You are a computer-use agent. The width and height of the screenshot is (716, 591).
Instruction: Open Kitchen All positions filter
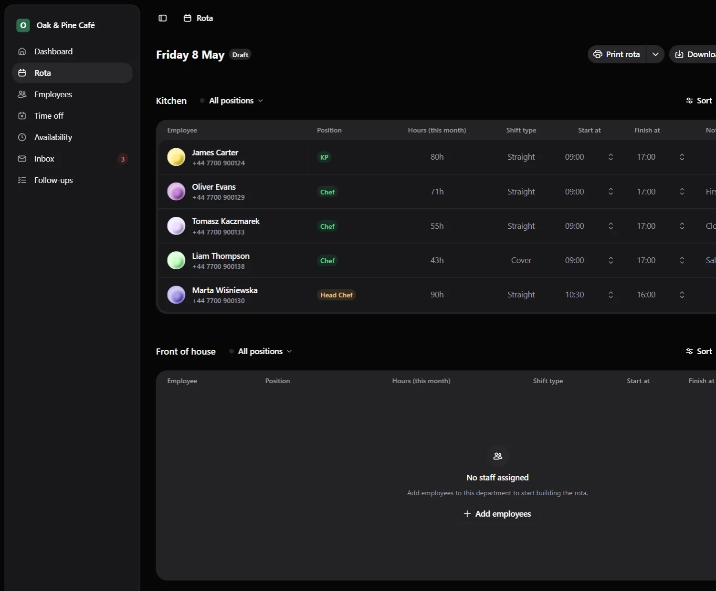coord(232,101)
